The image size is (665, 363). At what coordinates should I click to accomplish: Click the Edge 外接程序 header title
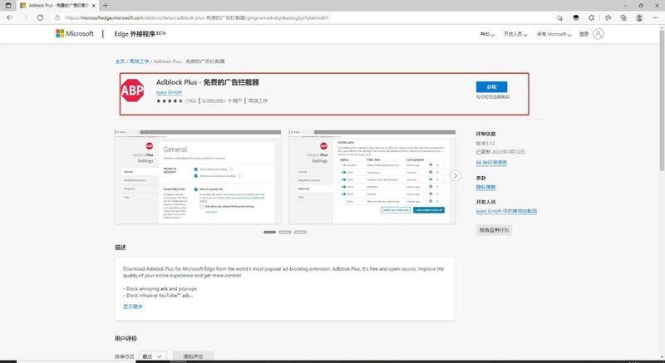pyautogui.click(x=140, y=34)
